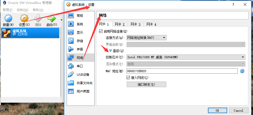
Task: Switch to the 网卡 1 tab
Action: [x=104, y=24]
